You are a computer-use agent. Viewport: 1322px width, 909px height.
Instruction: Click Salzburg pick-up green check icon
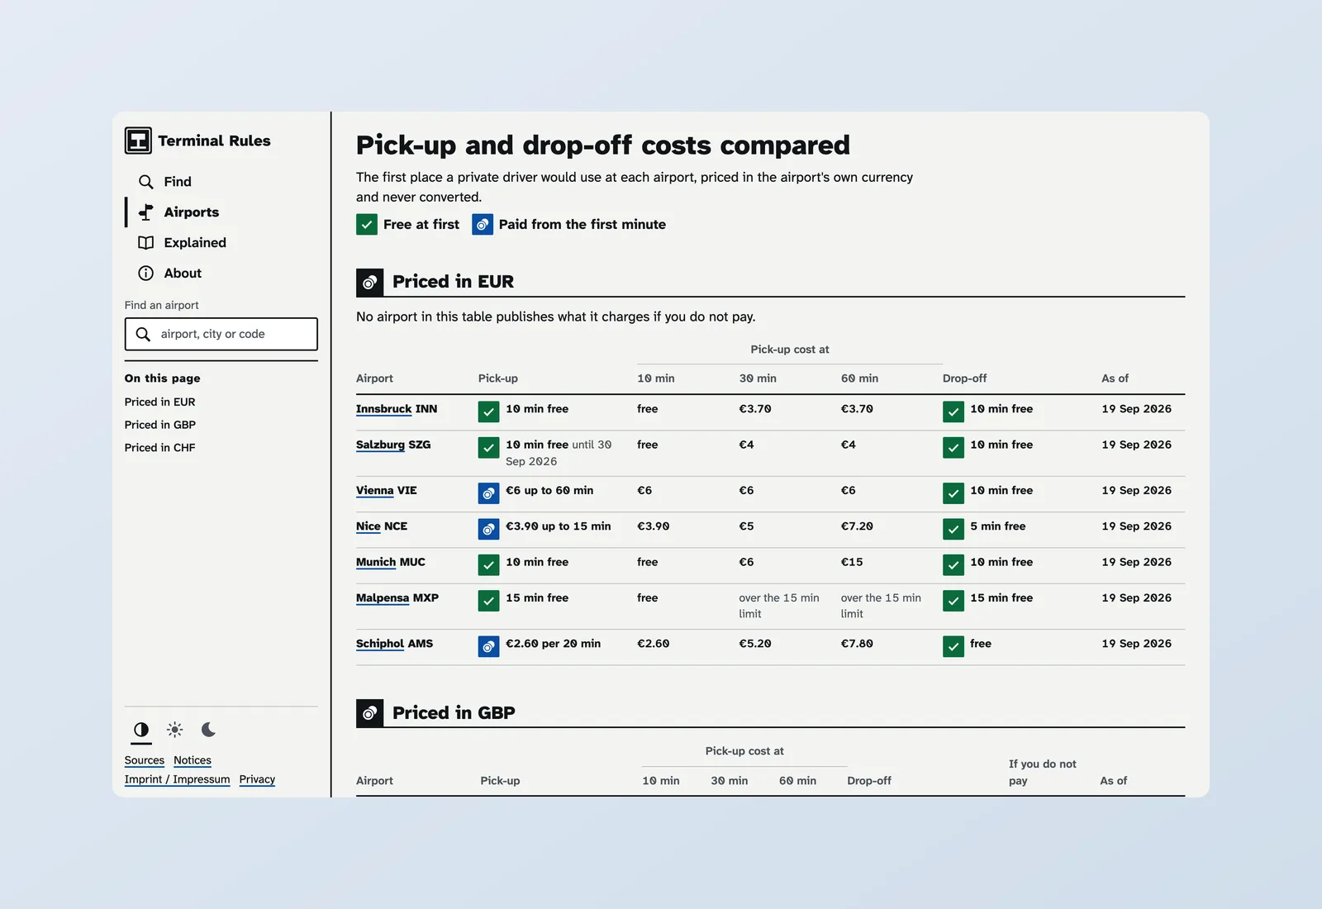pos(489,447)
